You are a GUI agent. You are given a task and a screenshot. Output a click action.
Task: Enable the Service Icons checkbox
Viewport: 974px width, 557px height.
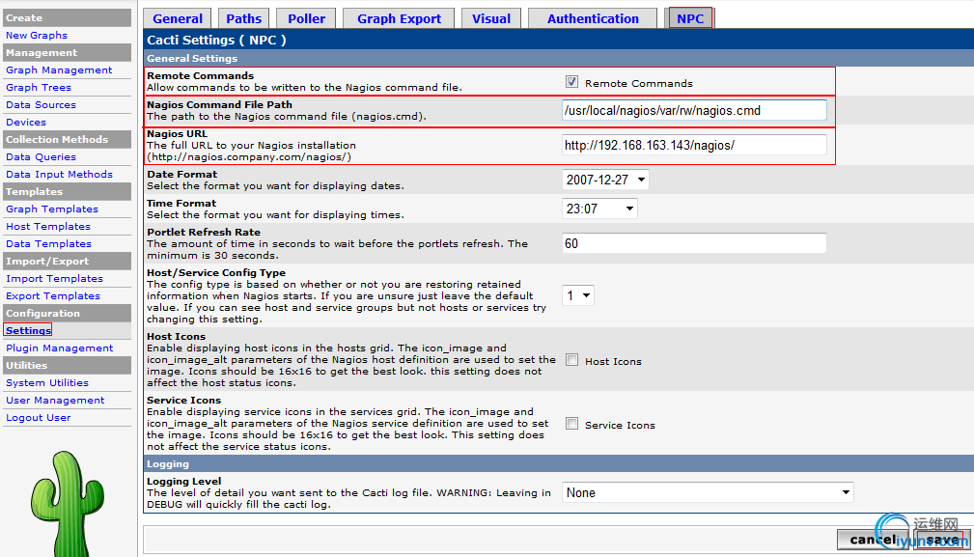click(x=571, y=424)
